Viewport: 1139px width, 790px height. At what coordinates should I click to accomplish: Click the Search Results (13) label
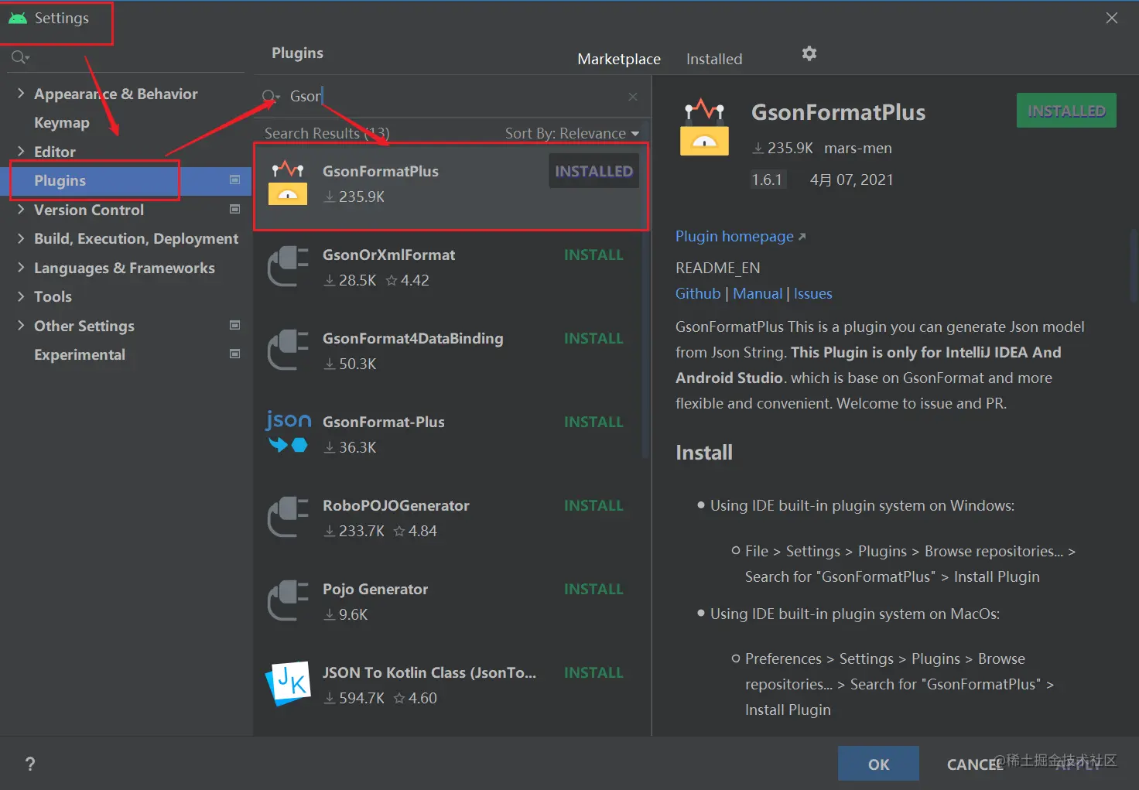[x=327, y=133]
